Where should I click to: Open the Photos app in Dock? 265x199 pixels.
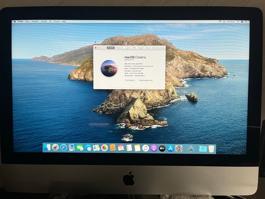104,148
